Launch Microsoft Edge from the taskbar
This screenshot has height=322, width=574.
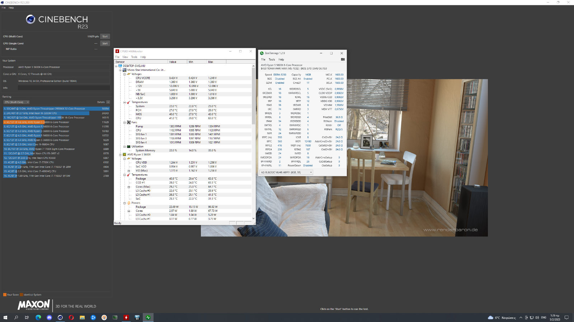(38, 317)
